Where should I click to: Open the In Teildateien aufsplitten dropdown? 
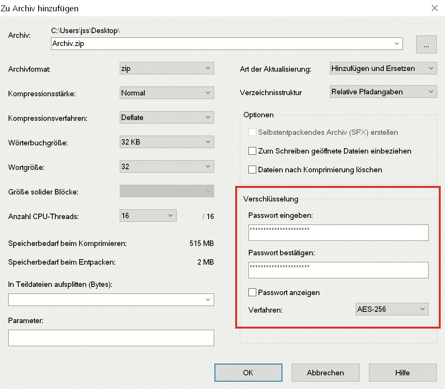click(x=111, y=300)
